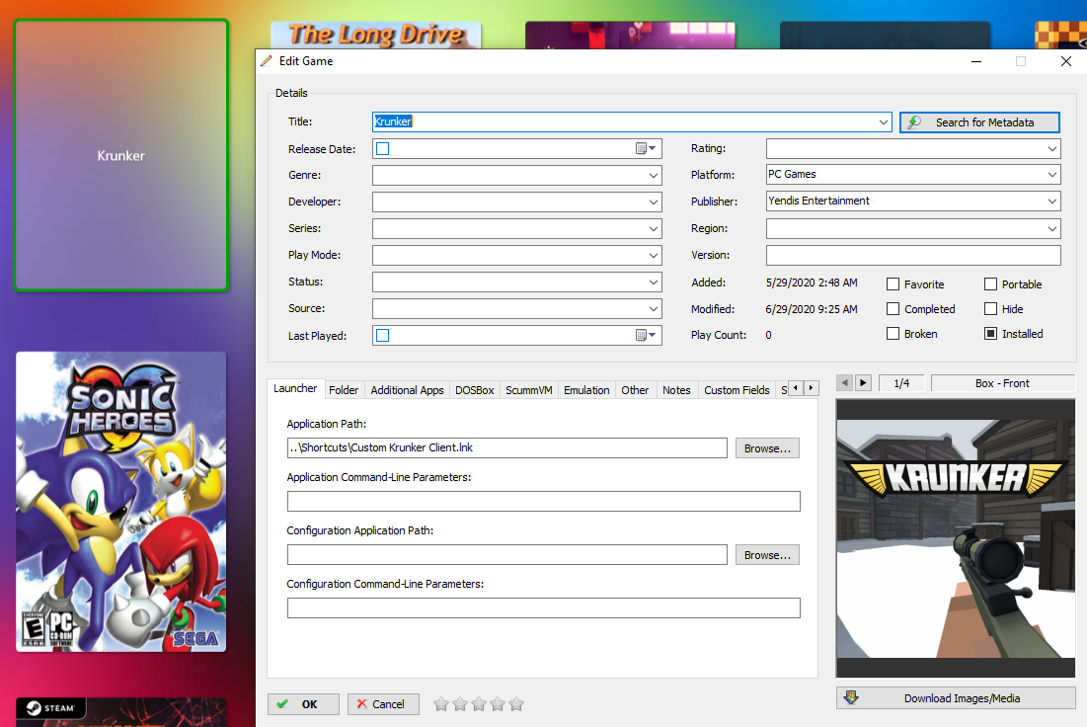Expand the Publisher dropdown
This screenshot has height=727, width=1087.
1052,202
